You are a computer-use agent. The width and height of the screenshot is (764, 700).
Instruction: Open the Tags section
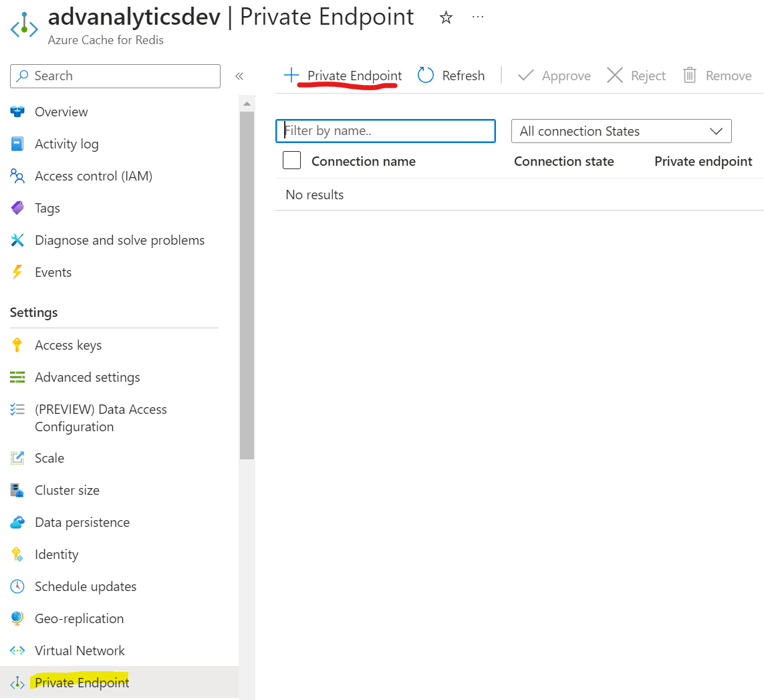(x=47, y=208)
